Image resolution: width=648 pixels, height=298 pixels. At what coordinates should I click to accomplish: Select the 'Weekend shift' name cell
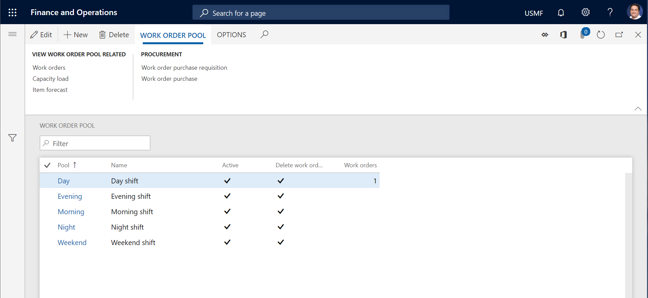[133, 243]
